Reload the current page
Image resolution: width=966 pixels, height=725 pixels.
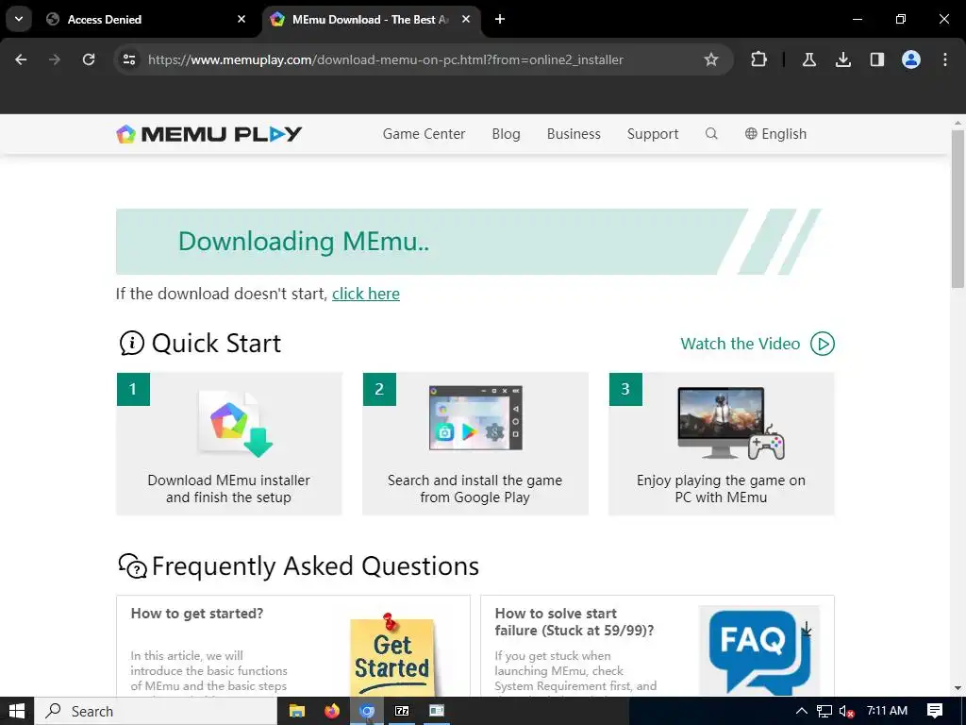coord(89,59)
